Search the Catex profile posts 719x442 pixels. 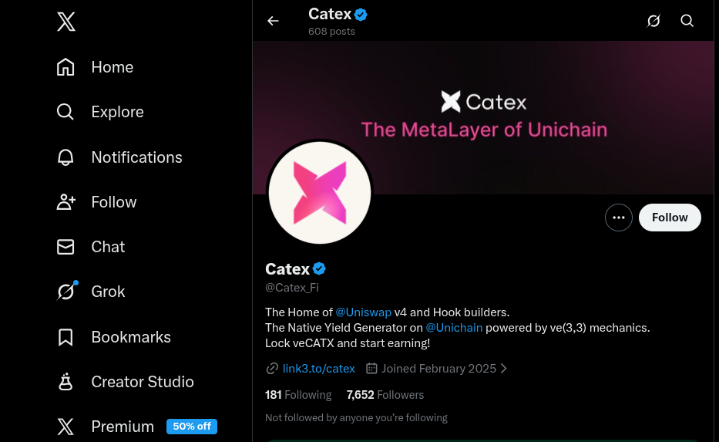(x=687, y=21)
